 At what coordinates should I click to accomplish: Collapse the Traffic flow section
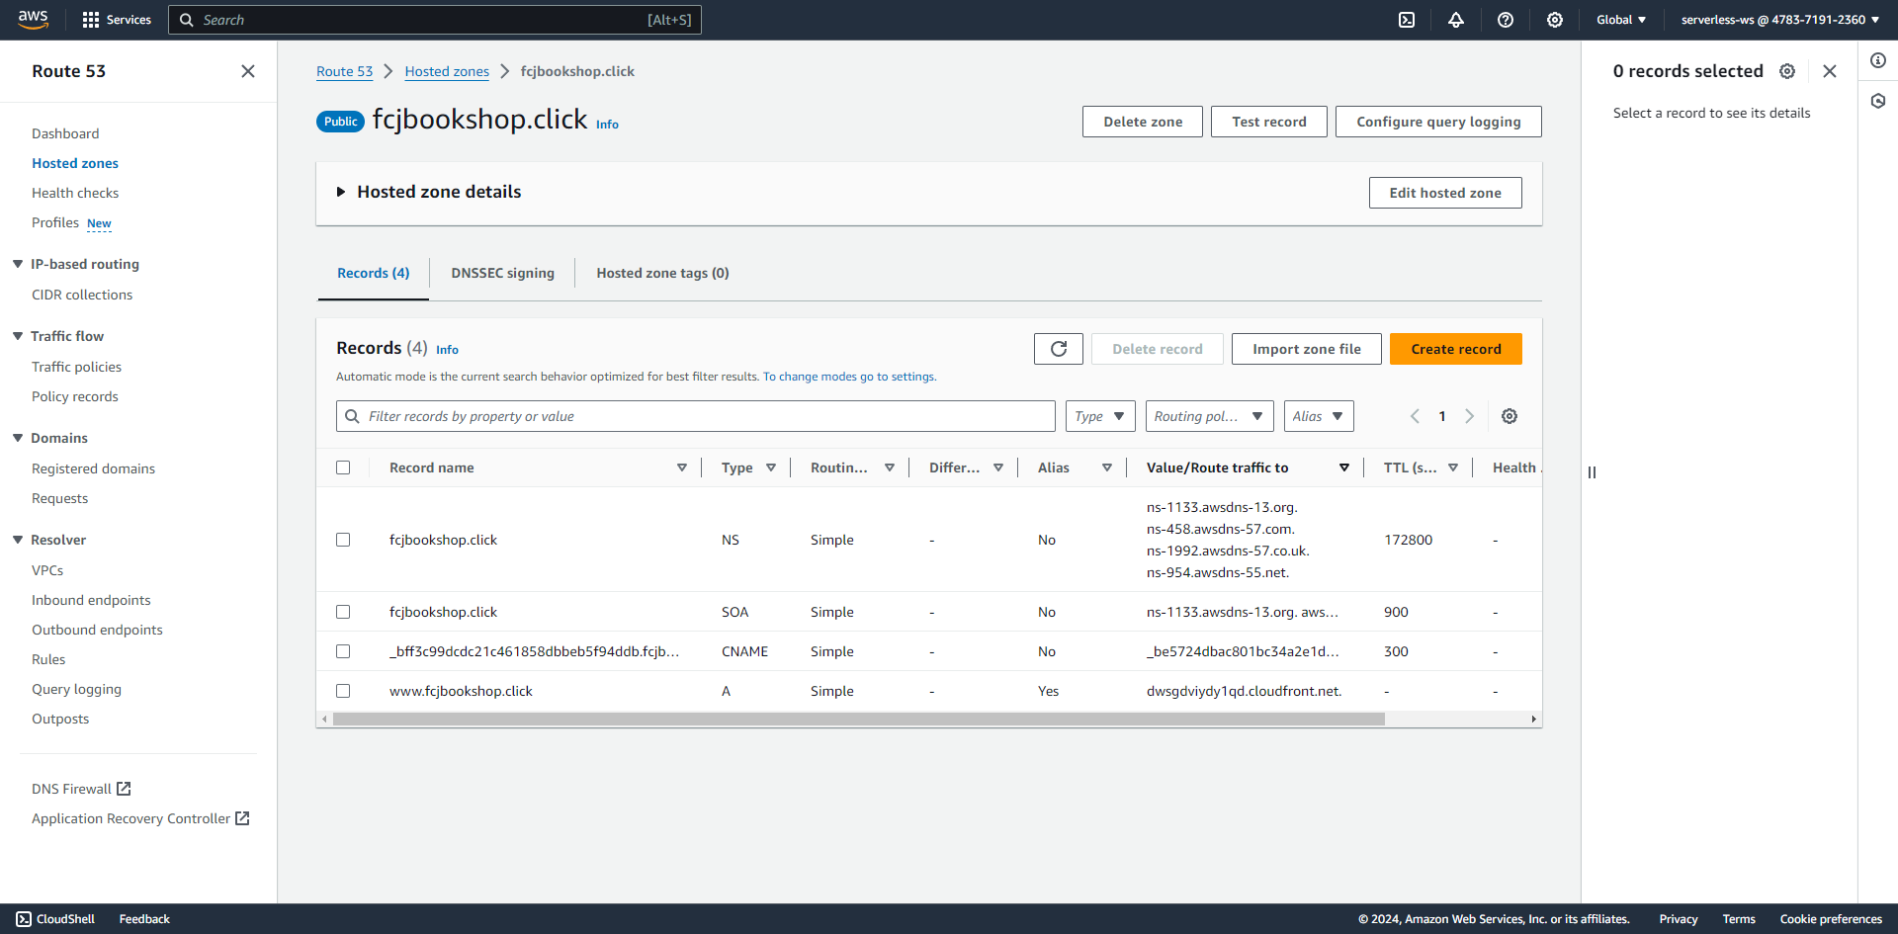(x=18, y=336)
